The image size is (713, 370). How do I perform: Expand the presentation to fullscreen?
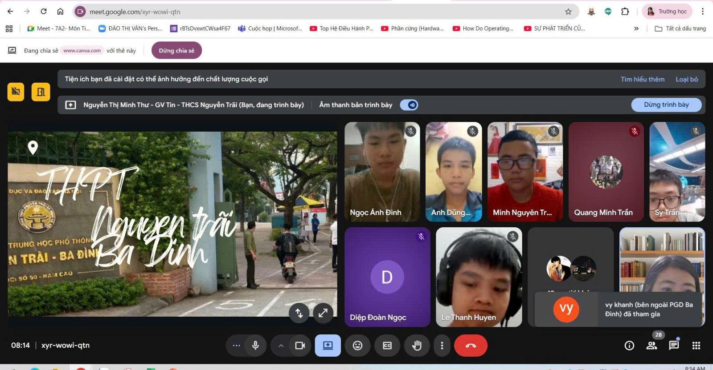(x=323, y=313)
